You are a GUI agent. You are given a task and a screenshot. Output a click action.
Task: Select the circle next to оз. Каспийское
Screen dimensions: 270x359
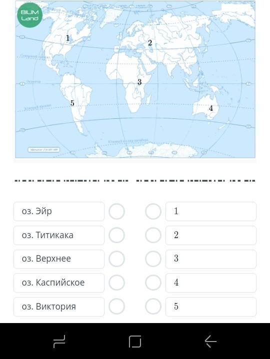point(116,283)
